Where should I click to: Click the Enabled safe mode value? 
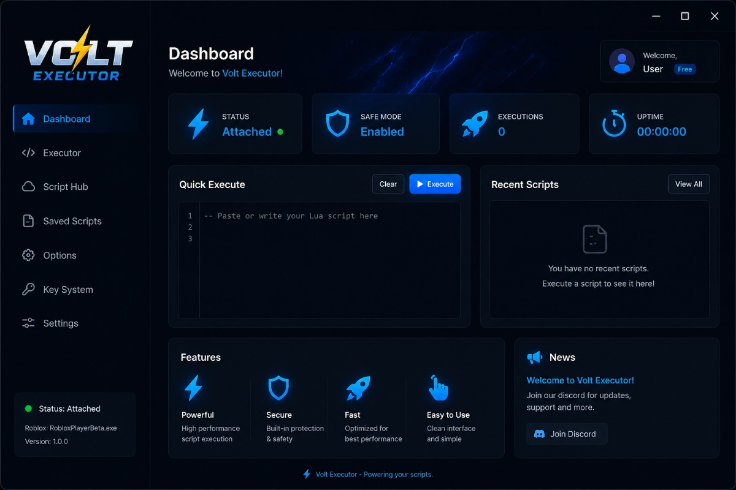382,132
